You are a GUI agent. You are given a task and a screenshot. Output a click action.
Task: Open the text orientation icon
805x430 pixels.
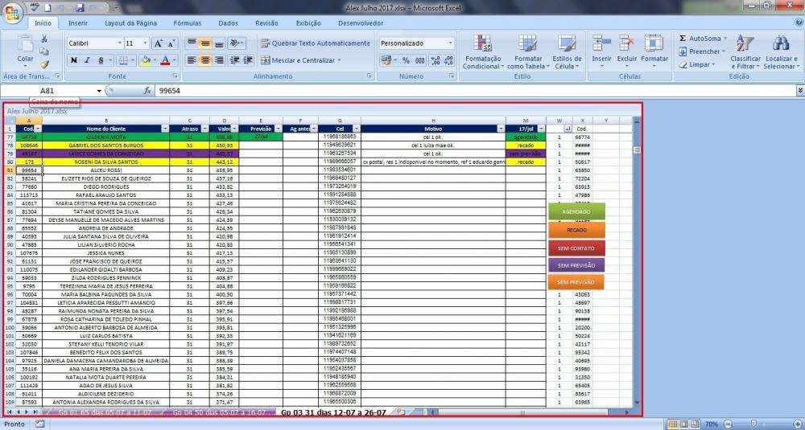point(234,43)
